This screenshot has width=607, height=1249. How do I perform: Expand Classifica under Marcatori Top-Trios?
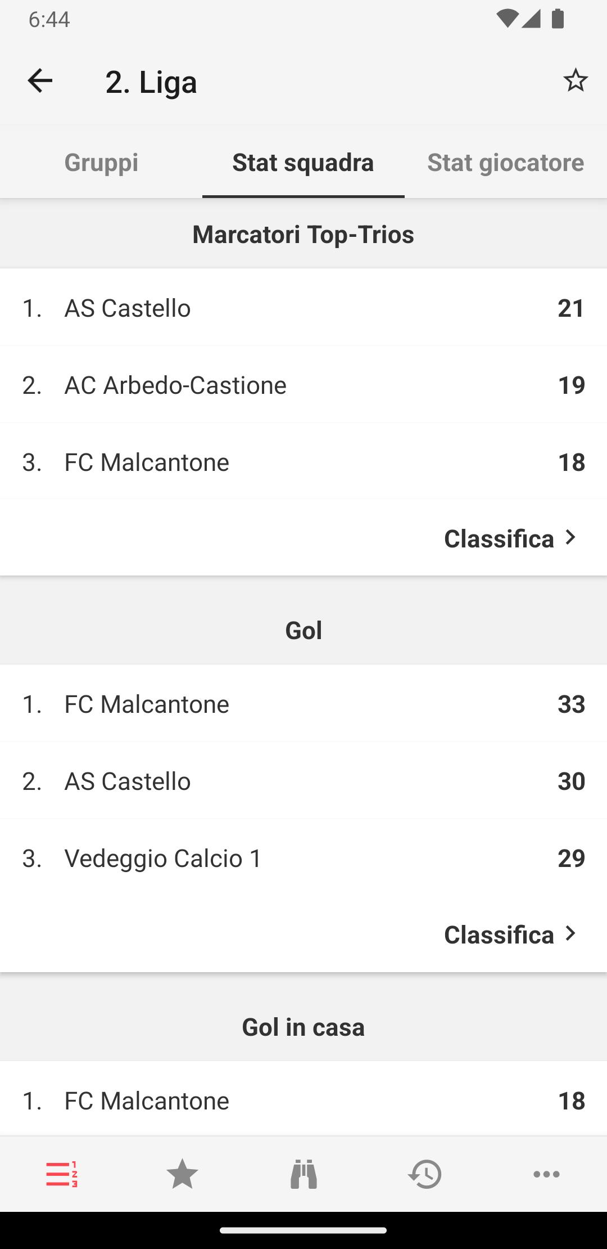(510, 538)
